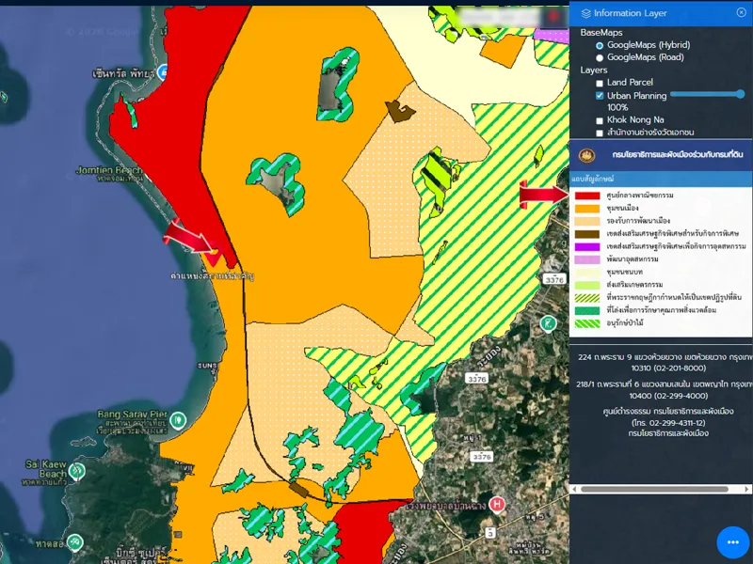Click the department emblem logo in legend
The width and height of the screenshot is (753, 564).
[588, 155]
